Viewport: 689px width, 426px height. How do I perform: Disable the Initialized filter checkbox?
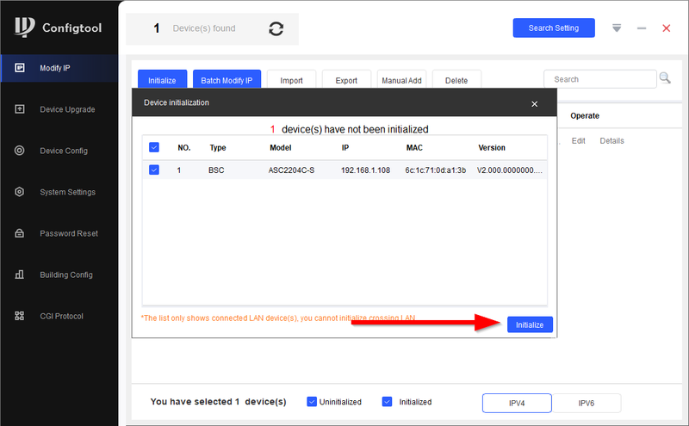[387, 402]
